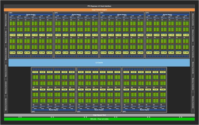The height and width of the screenshot is (125, 199).
Task: Click the green NVLink Four x4 Links bar
Action: (99, 119)
